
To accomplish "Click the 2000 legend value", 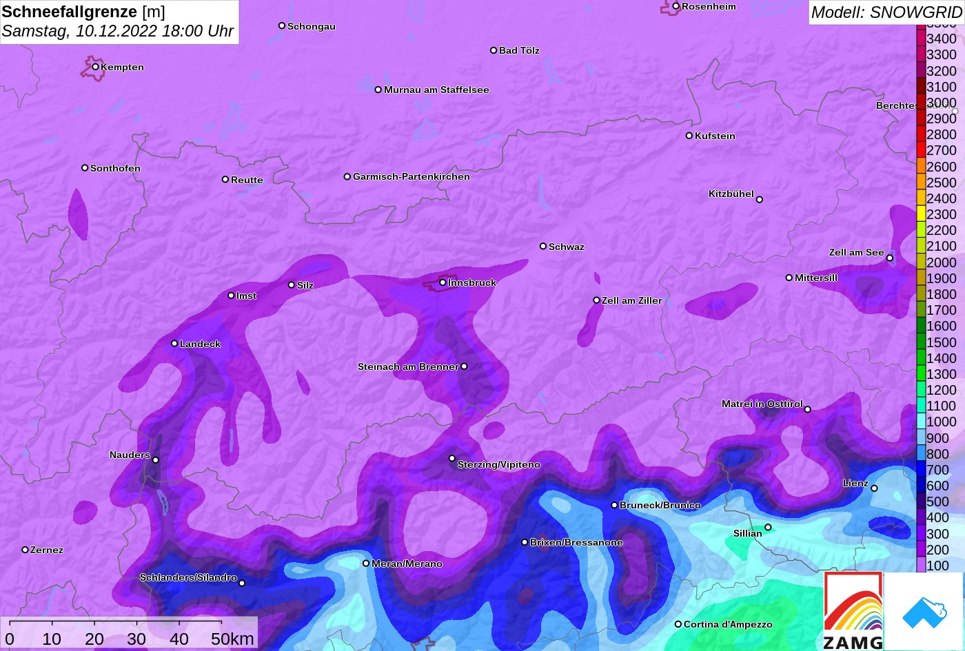I will [x=942, y=262].
